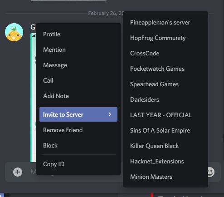
Task: Pick Pocketwatch Games from submenu
Action: 166,69
